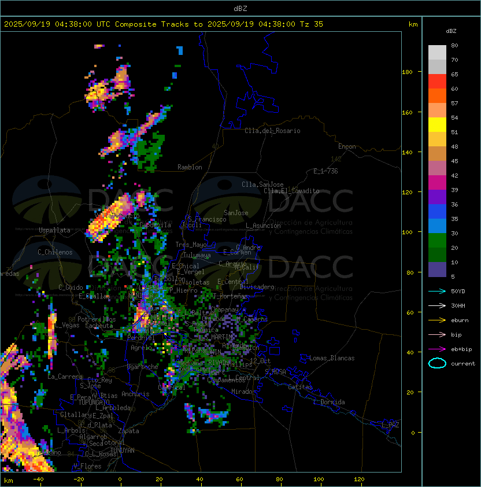Viewport: 481px width, 487px height.
Task: Select the 65 dBZ red color swatch
Action: point(437,82)
